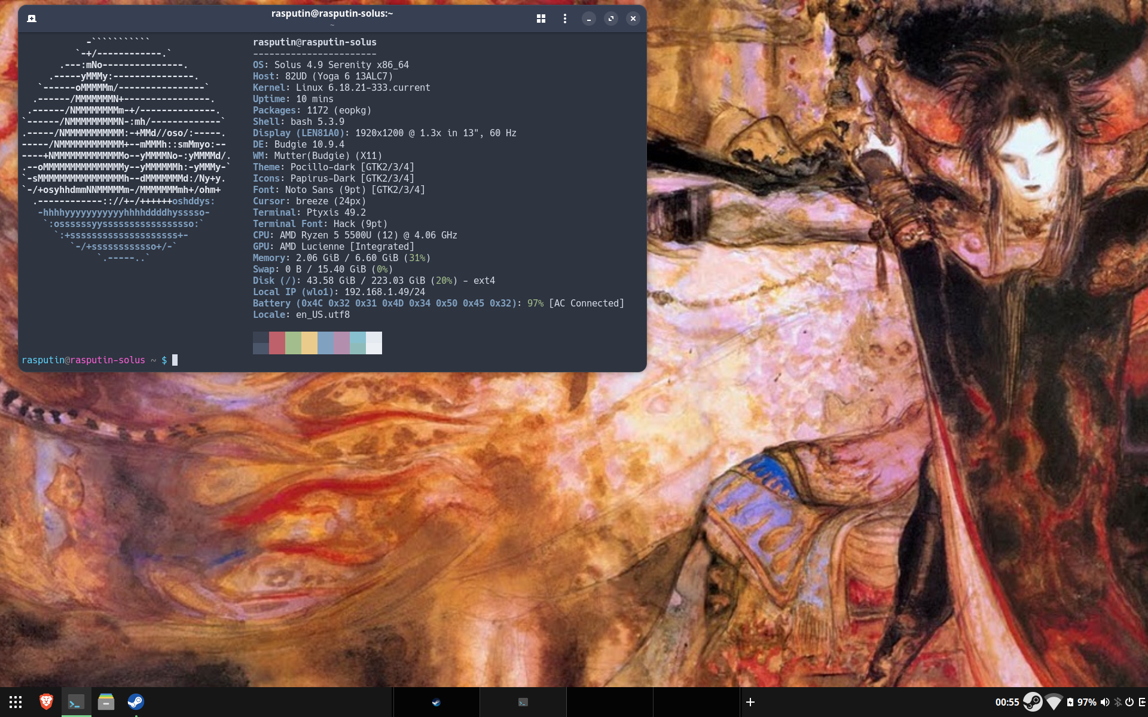Switch to the fourth empty workspace
Screen dimensions: 1148x717
pyautogui.click(x=696, y=702)
